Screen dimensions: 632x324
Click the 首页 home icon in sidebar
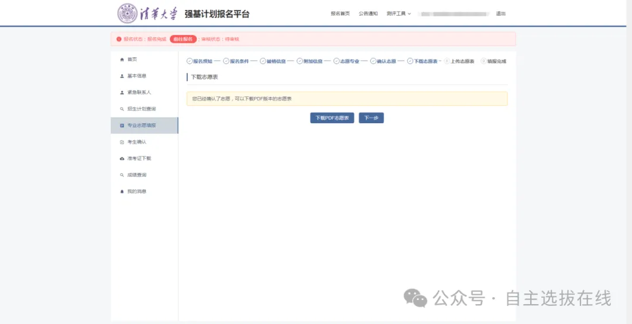[122, 60]
